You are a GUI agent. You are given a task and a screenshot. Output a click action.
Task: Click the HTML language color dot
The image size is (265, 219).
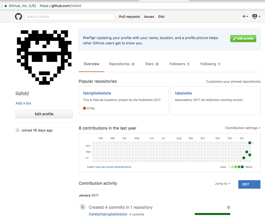85,108
